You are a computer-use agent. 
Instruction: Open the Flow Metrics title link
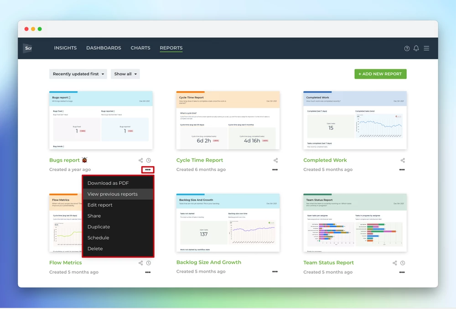point(65,263)
